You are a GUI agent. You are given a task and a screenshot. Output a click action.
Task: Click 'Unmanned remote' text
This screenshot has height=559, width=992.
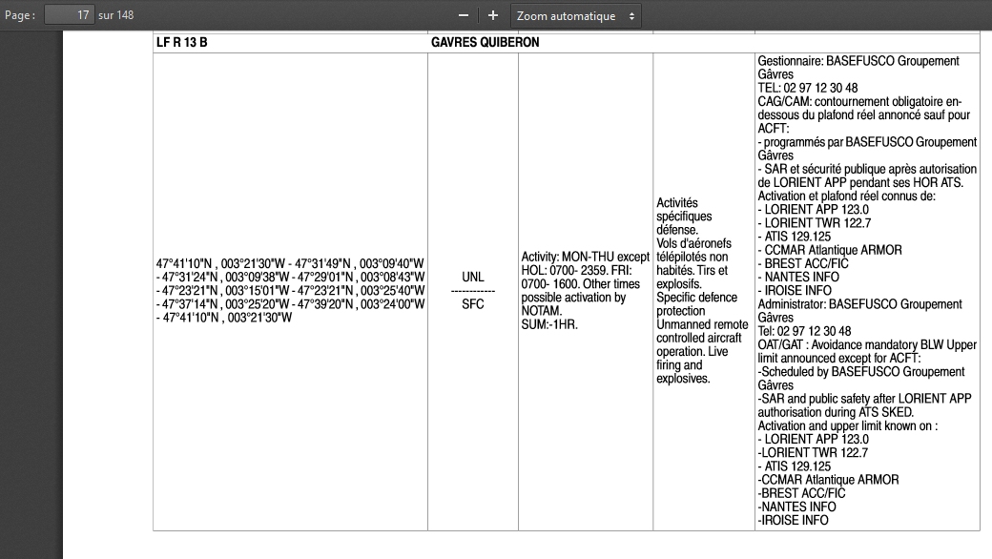pos(702,324)
